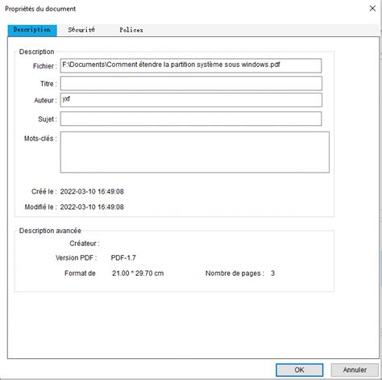Select the Description tab
382x380 pixels.
[32, 30]
